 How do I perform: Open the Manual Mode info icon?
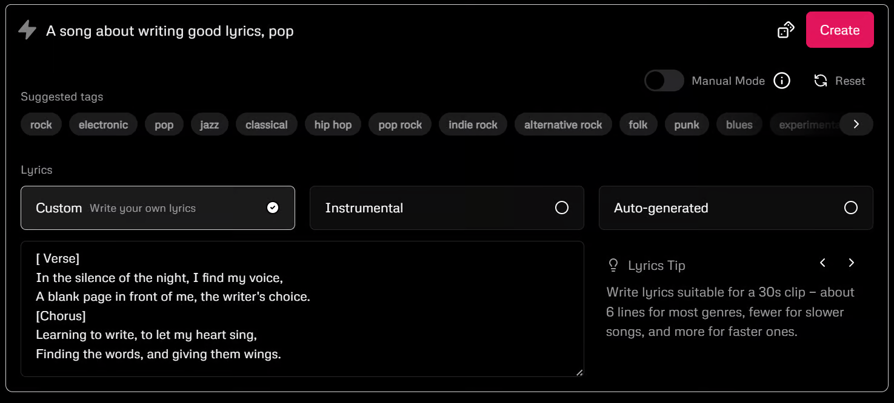coord(782,80)
